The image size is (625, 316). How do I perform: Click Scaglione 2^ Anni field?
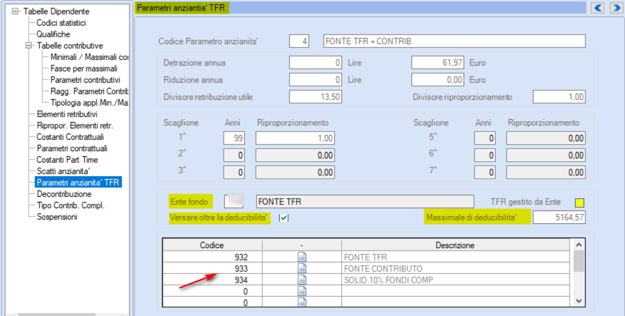[x=234, y=155]
